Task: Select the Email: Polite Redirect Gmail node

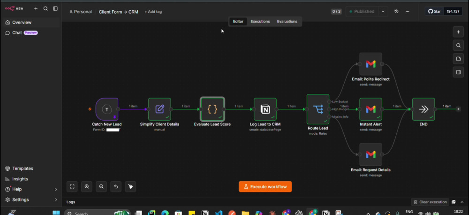Action: 371,64
